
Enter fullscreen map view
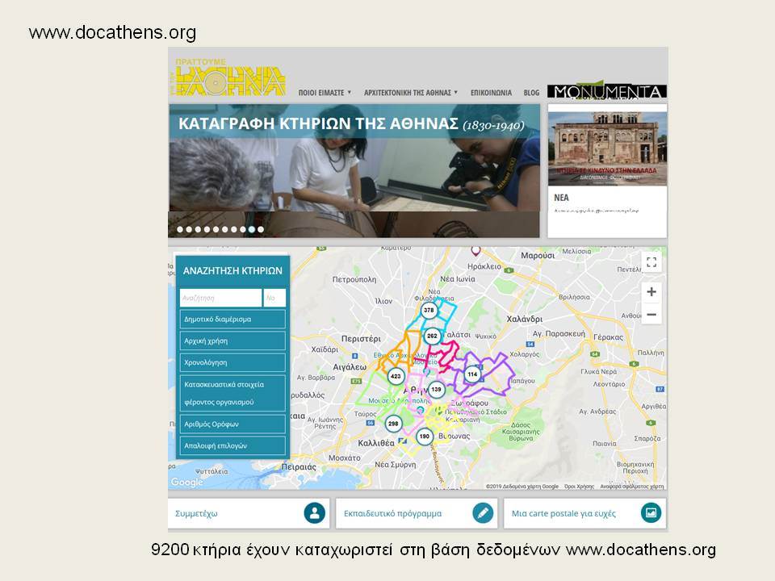click(x=651, y=262)
